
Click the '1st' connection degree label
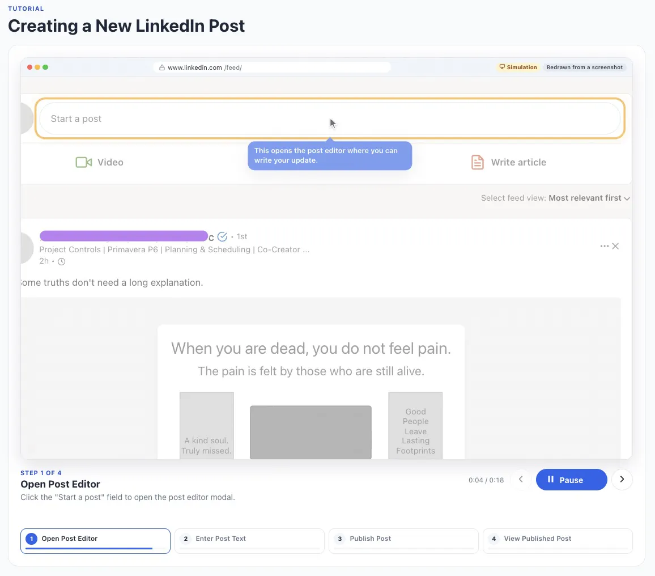point(242,236)
